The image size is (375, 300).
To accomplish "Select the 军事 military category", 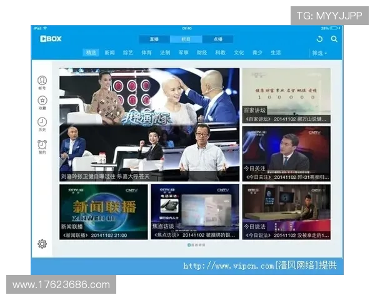I will tap(183, 52).
